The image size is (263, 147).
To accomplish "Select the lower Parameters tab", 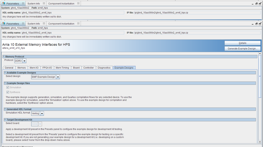I will pos(13,24).
